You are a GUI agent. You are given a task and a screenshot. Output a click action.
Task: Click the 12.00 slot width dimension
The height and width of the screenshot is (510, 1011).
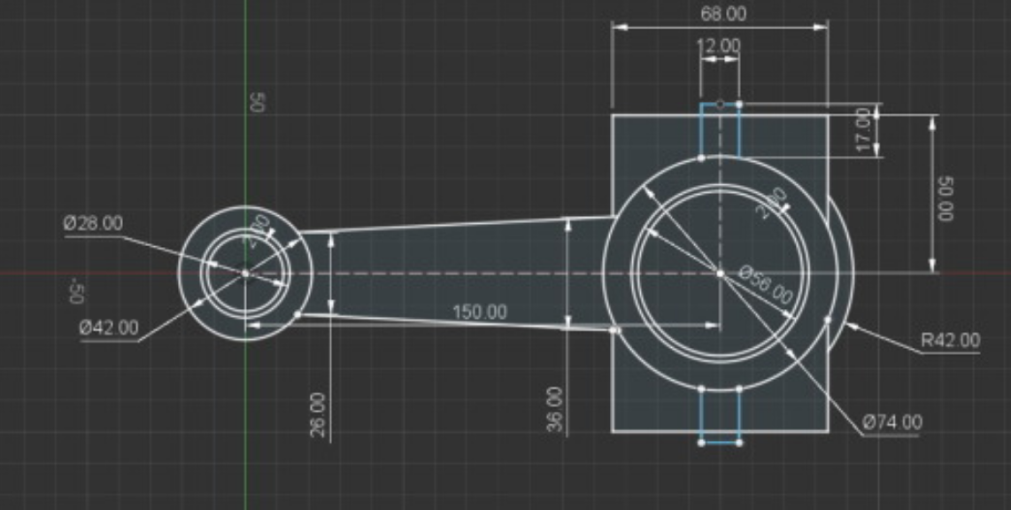[718, 45]
